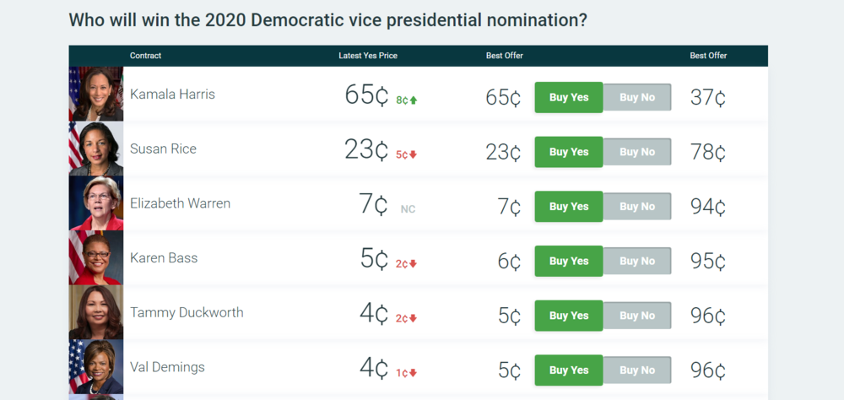Click the Elizabeth Warren contract name
This screenshot has width=844, height=400.
tap(180, 203)
